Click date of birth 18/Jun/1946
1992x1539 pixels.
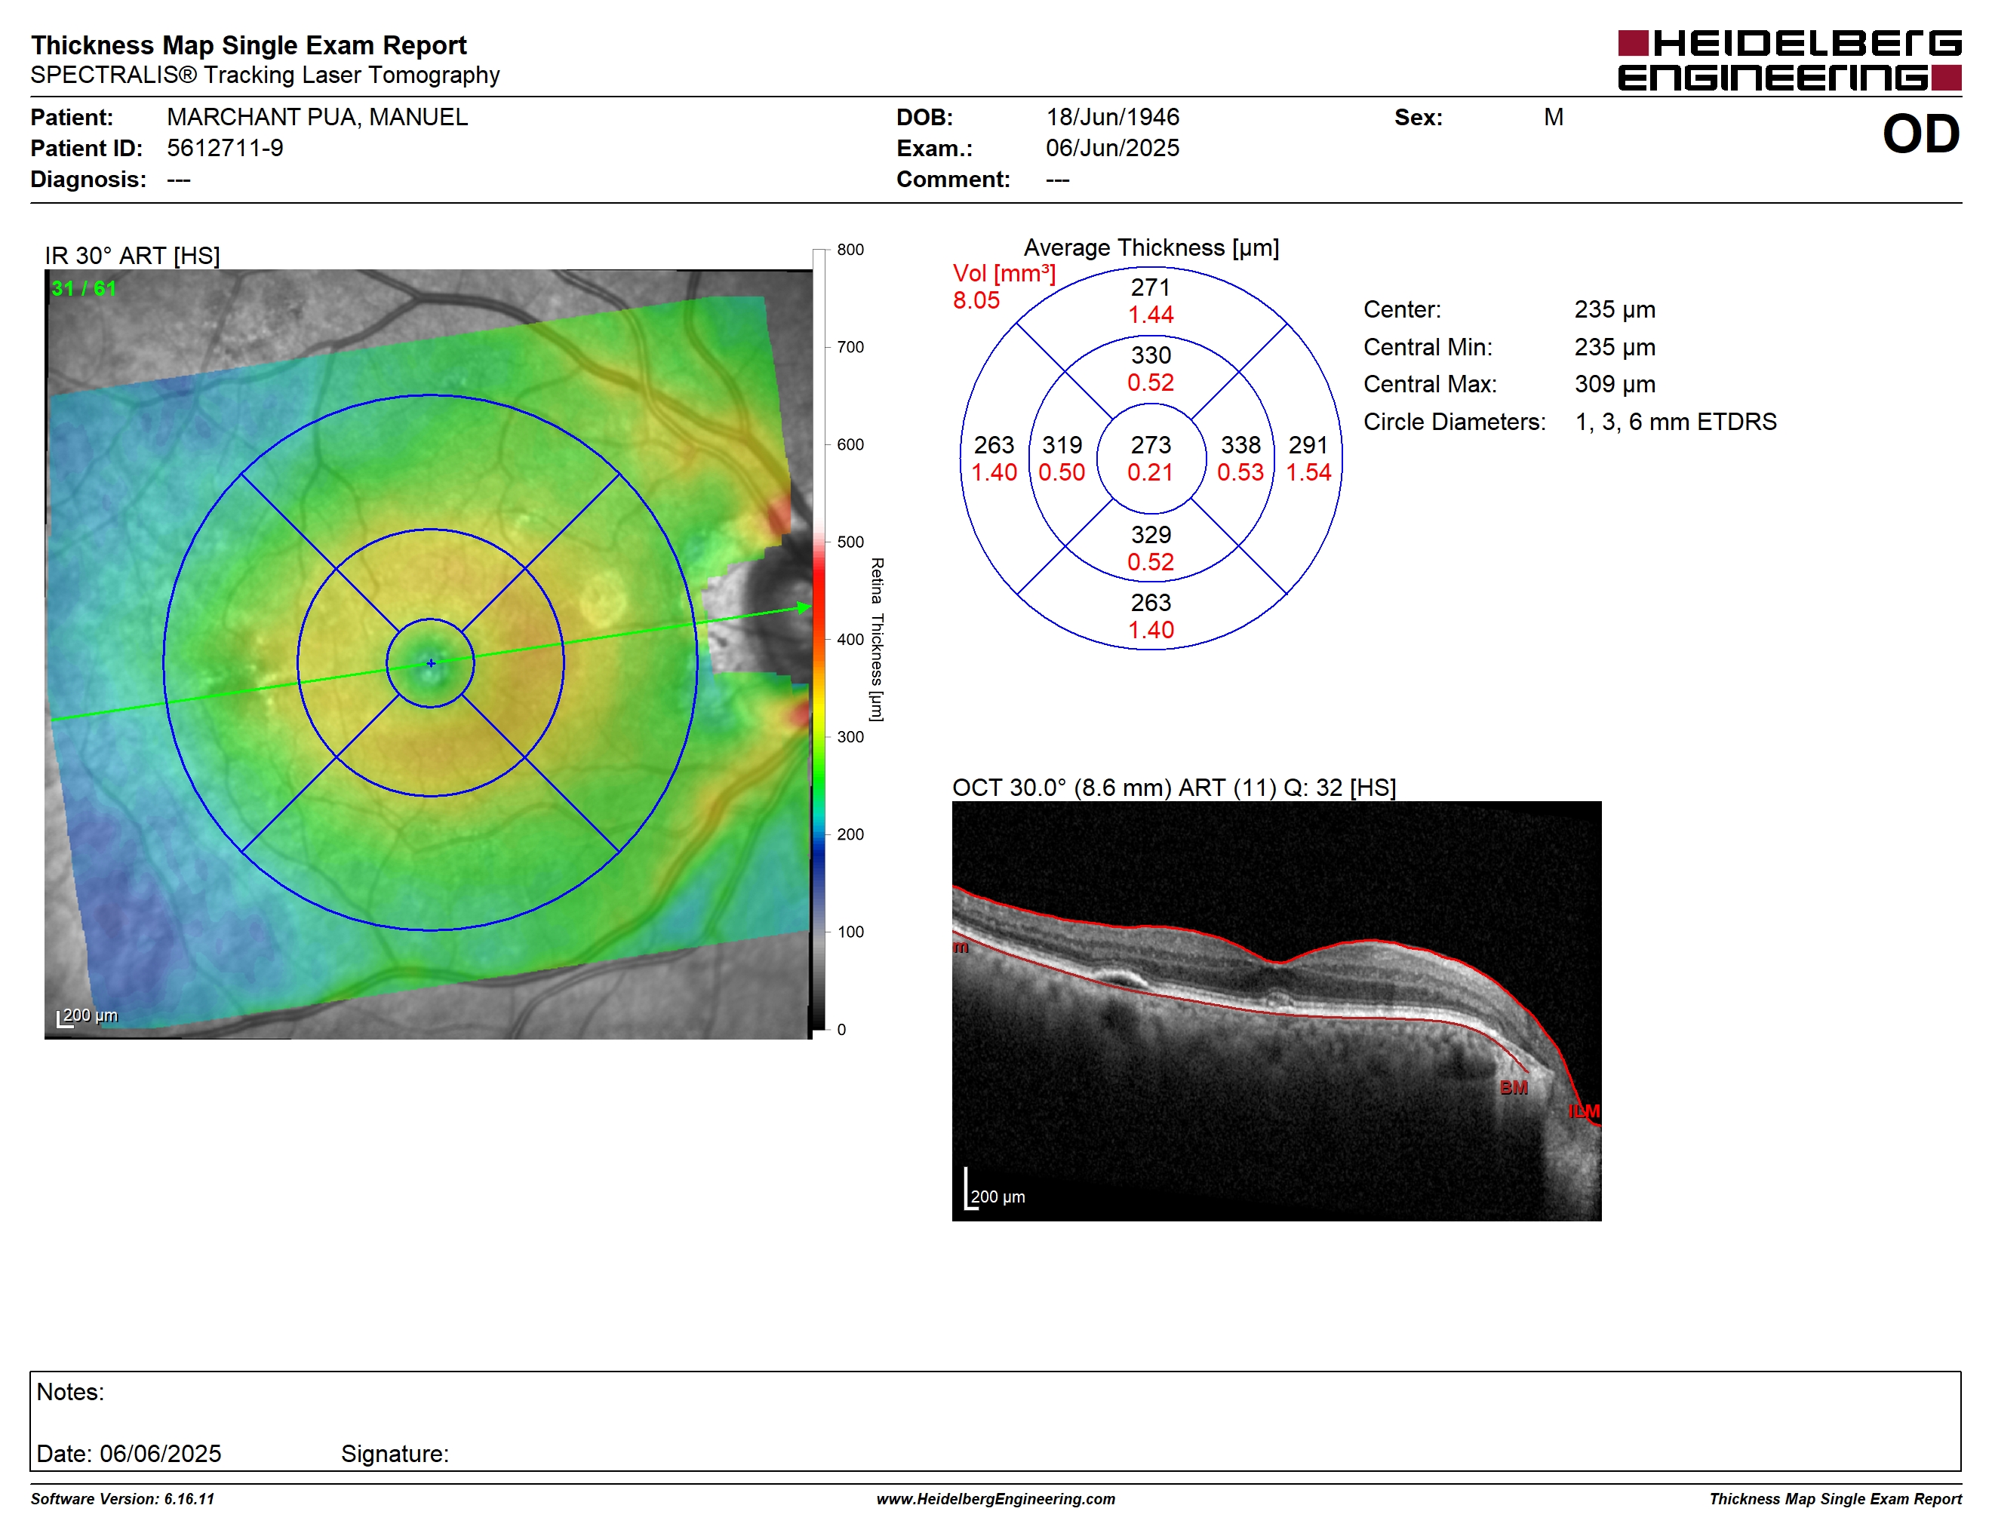[x=1112, y=117]
